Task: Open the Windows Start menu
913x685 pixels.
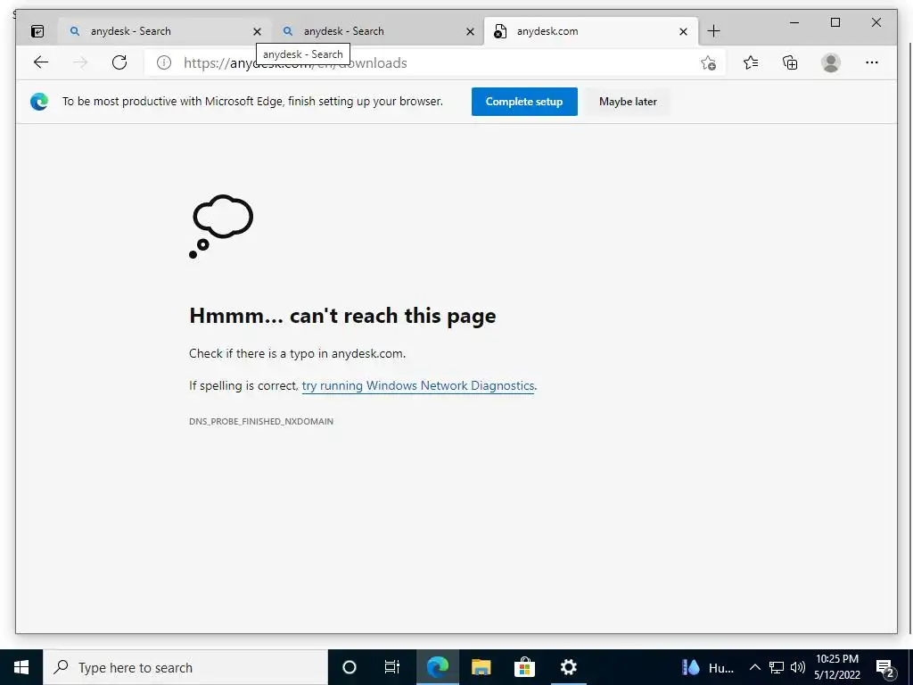Action: 21,667
